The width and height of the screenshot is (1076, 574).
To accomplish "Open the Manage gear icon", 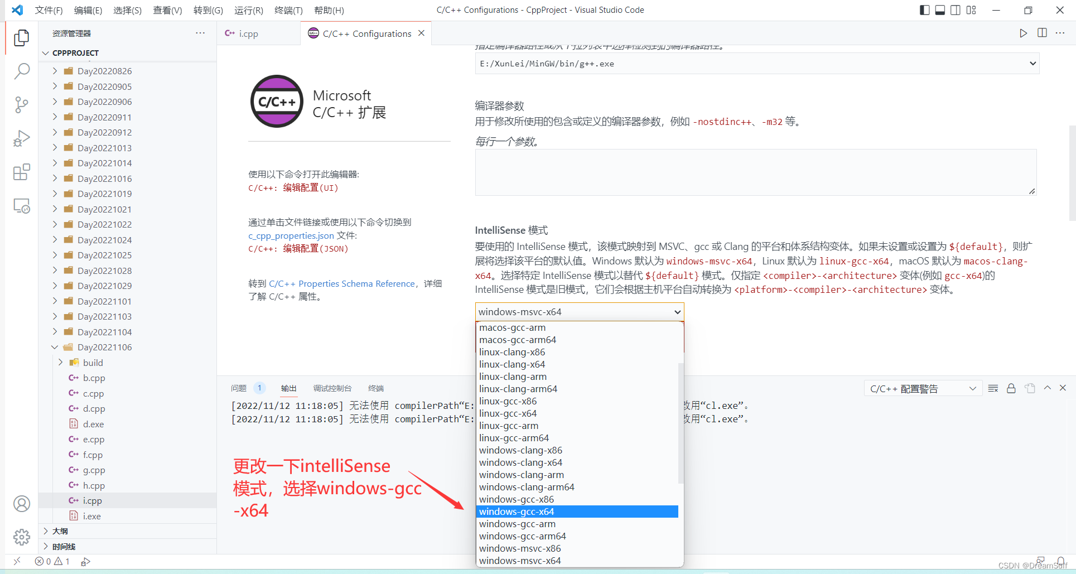I will point(21,537).
